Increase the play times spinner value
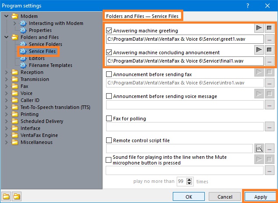The width and height of the screenshot is (278, 203). click(x=189, y=180)
